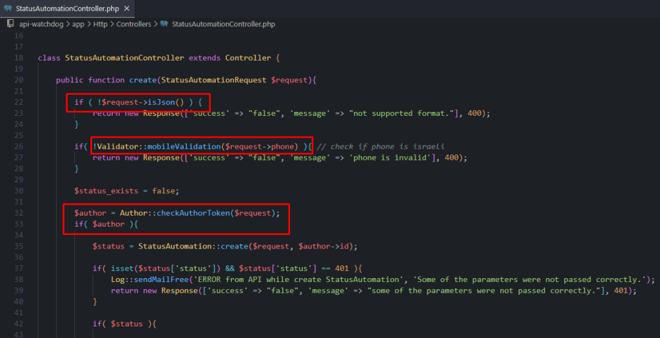
Task: Click the PHP file icon in the breadcrumb
Action: pyautogui.click(x=164, y=24)
